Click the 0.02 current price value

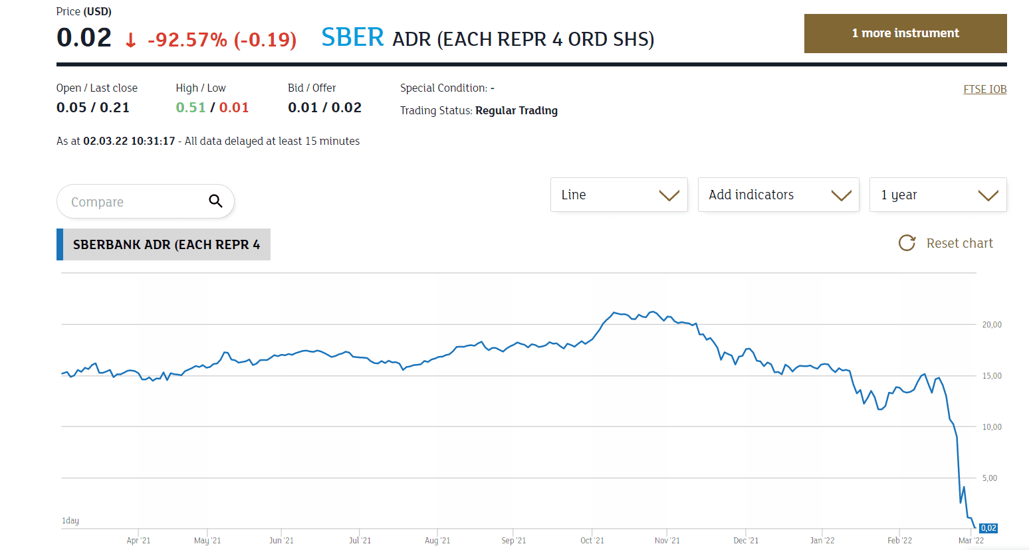pyautogui.click(x=84, y=37)
